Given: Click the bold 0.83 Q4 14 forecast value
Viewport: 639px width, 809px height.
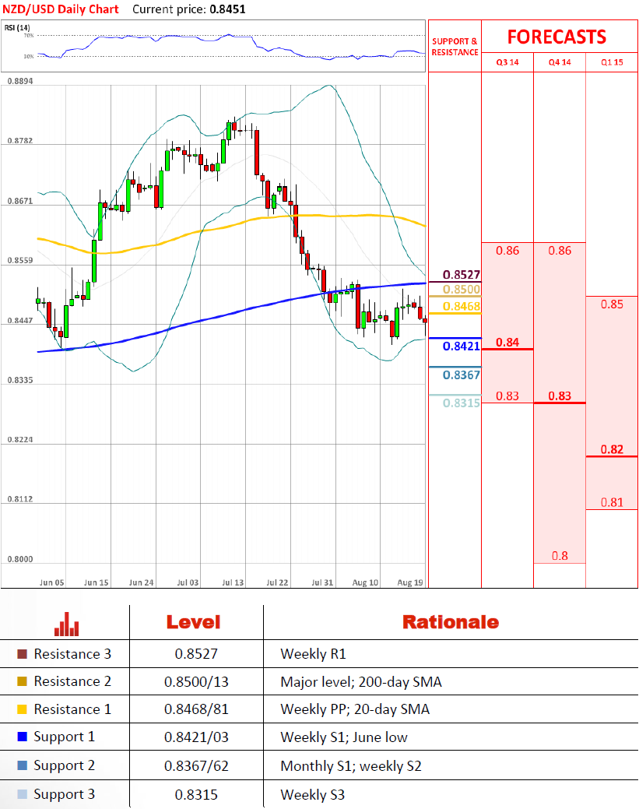Looking at the screenshot, I should coord(560,396).
